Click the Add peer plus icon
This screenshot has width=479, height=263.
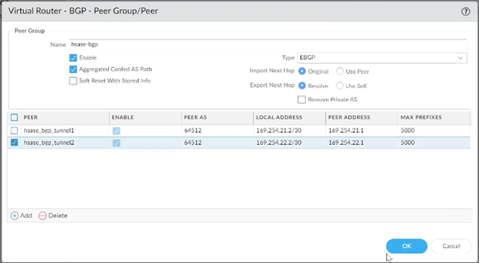point(15,216)
